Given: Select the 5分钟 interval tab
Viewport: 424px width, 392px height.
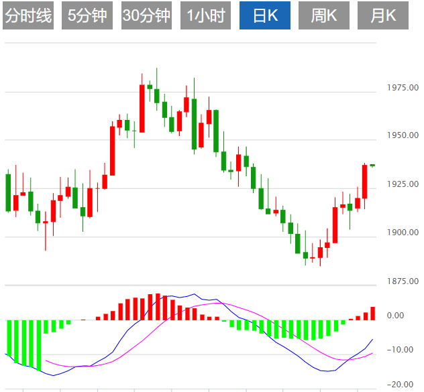Looking at the screenshot, I should tap(87, 15).
